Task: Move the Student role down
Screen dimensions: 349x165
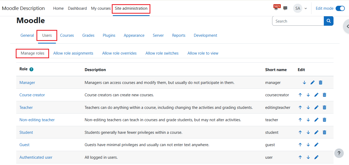Action: pyautogui.click(x=308, y=132)
